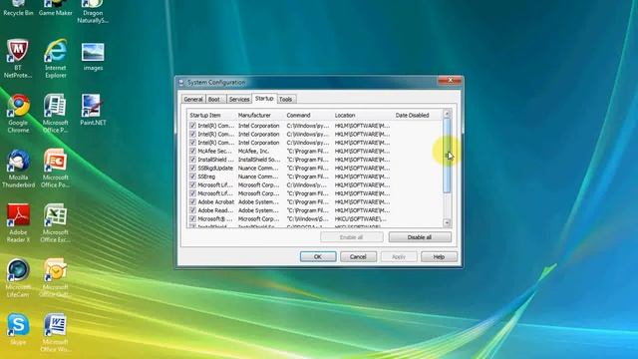
Task: Select the "McAfee Sec..." item name
Action: 214,151
